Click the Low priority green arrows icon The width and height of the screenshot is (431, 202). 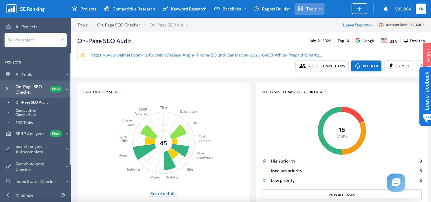click(x=265, y=180)
